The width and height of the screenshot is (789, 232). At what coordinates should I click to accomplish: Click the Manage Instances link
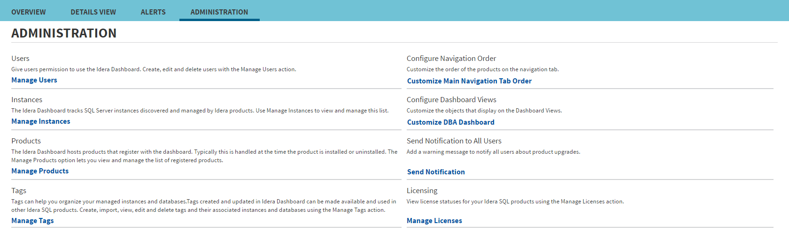pyautogui.click(x=41, y=121)
